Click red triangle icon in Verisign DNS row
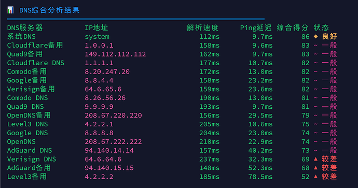 click(316, 159)
